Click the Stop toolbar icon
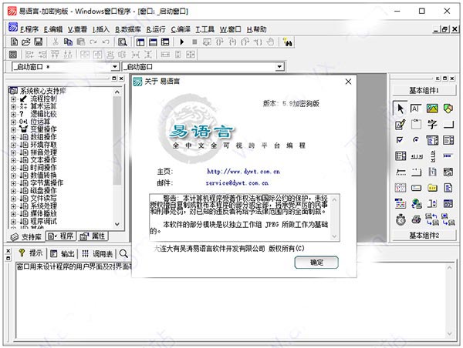 (194, 42)
